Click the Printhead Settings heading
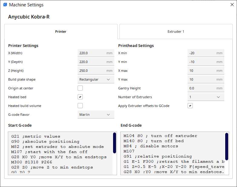The height and width of the screenshot is (187, 237). tap(136, 45)
